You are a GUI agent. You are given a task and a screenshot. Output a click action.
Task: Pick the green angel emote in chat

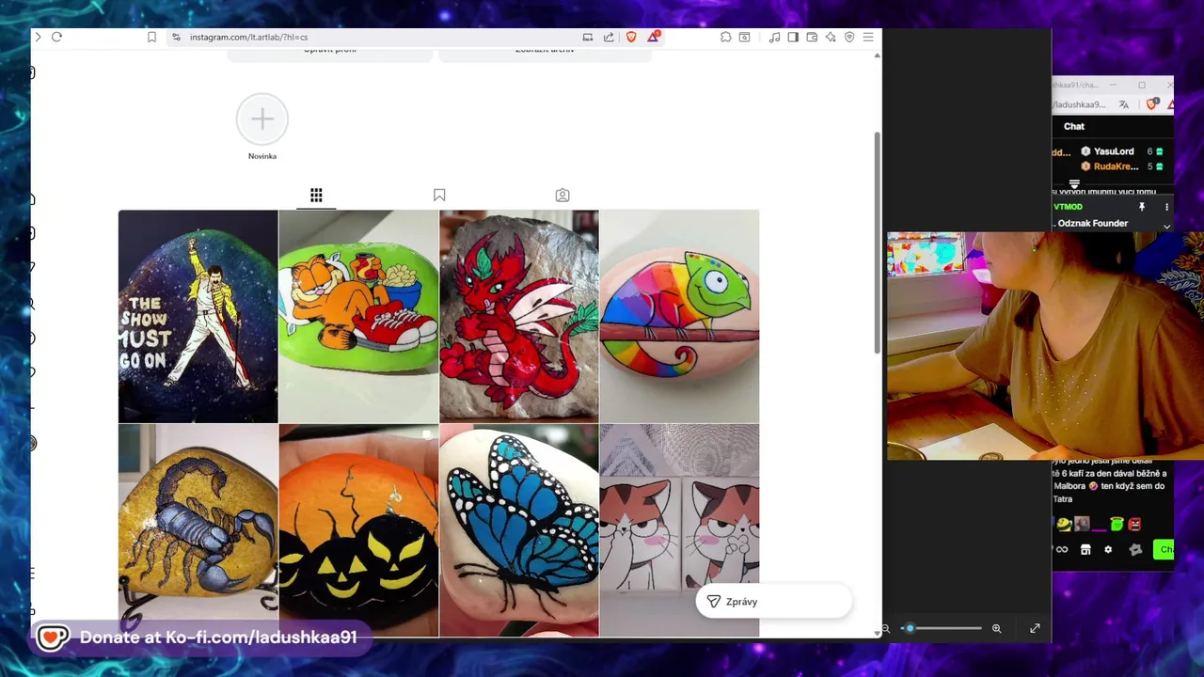click(1117, 524)
